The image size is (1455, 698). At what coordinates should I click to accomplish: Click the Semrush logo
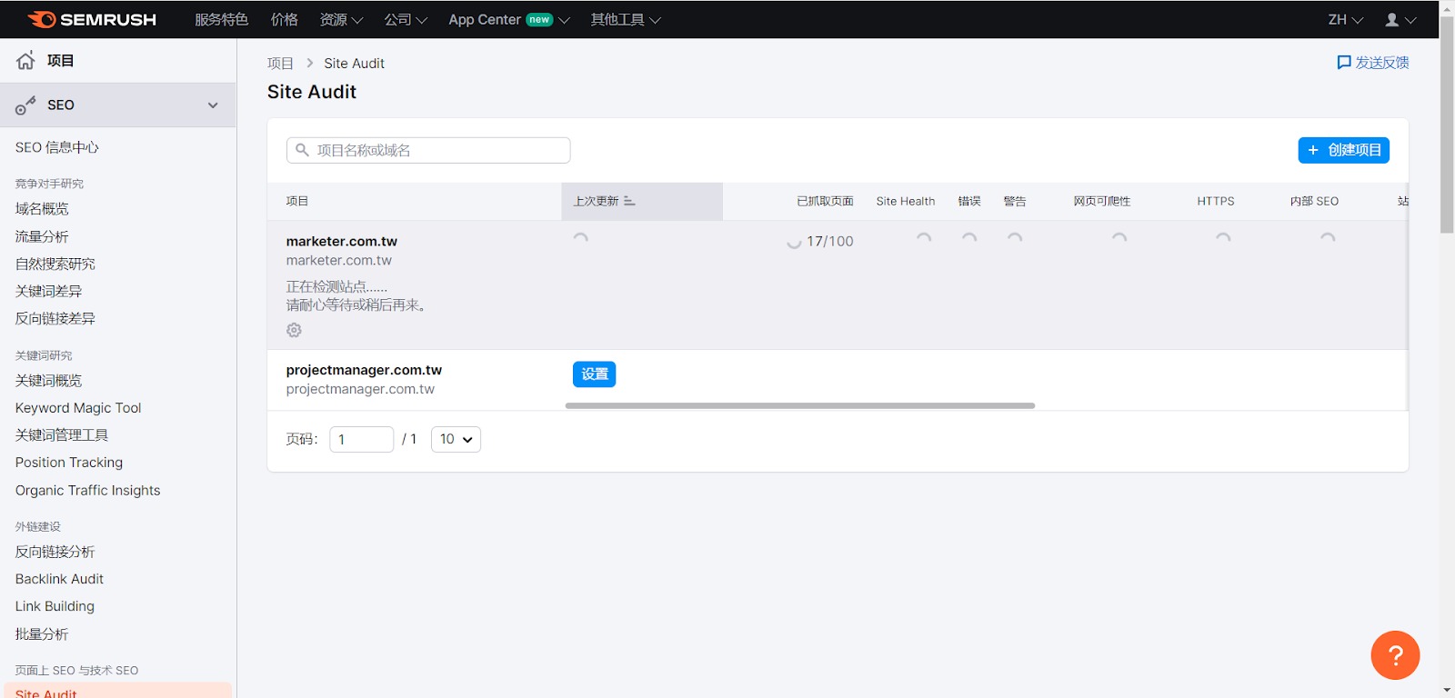(x=92, y=19)
